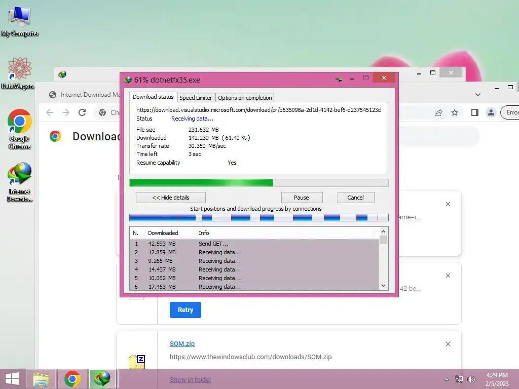This screenshot has width=519, height=389.
Task: Switch to Speed Limiter tab
Action: tap(196, 98)
